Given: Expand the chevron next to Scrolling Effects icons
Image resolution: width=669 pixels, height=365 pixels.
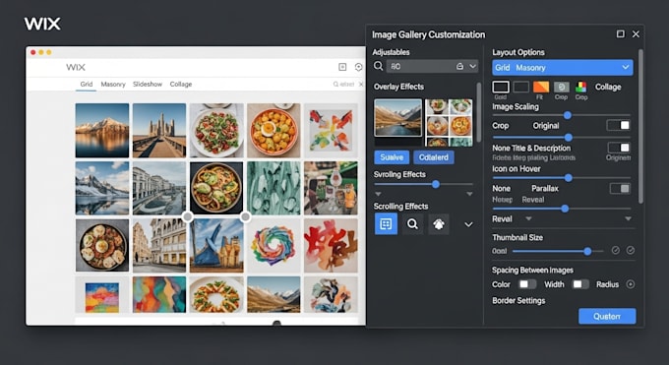Looking at the screenshot, I should [468, 224].
